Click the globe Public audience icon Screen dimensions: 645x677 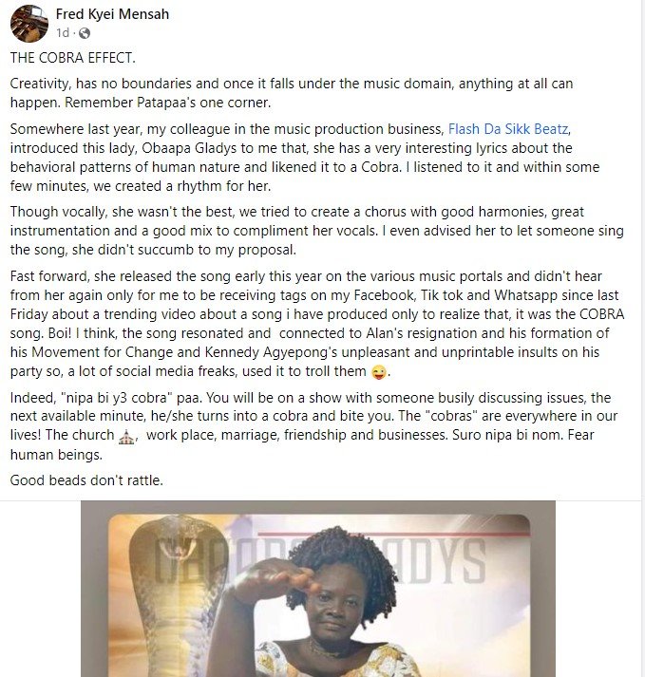(x=85, y=33)
